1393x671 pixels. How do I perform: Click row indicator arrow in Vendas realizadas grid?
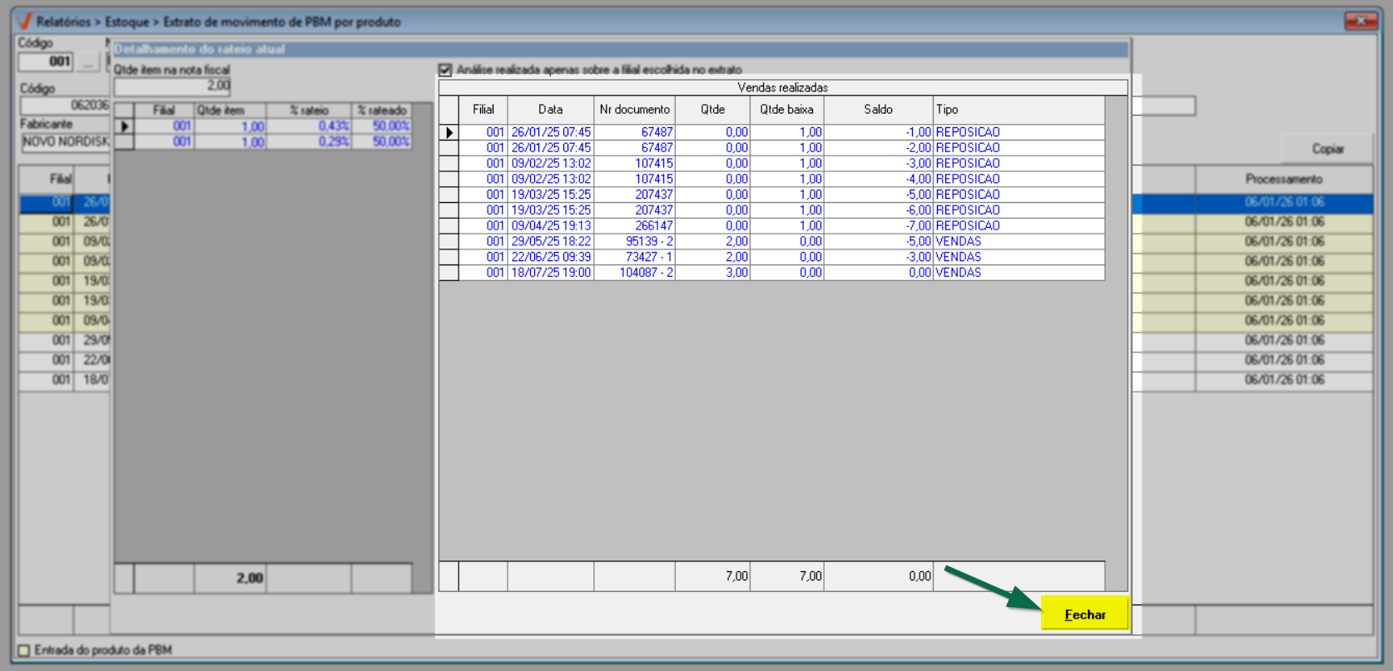(x=449, y=132)
